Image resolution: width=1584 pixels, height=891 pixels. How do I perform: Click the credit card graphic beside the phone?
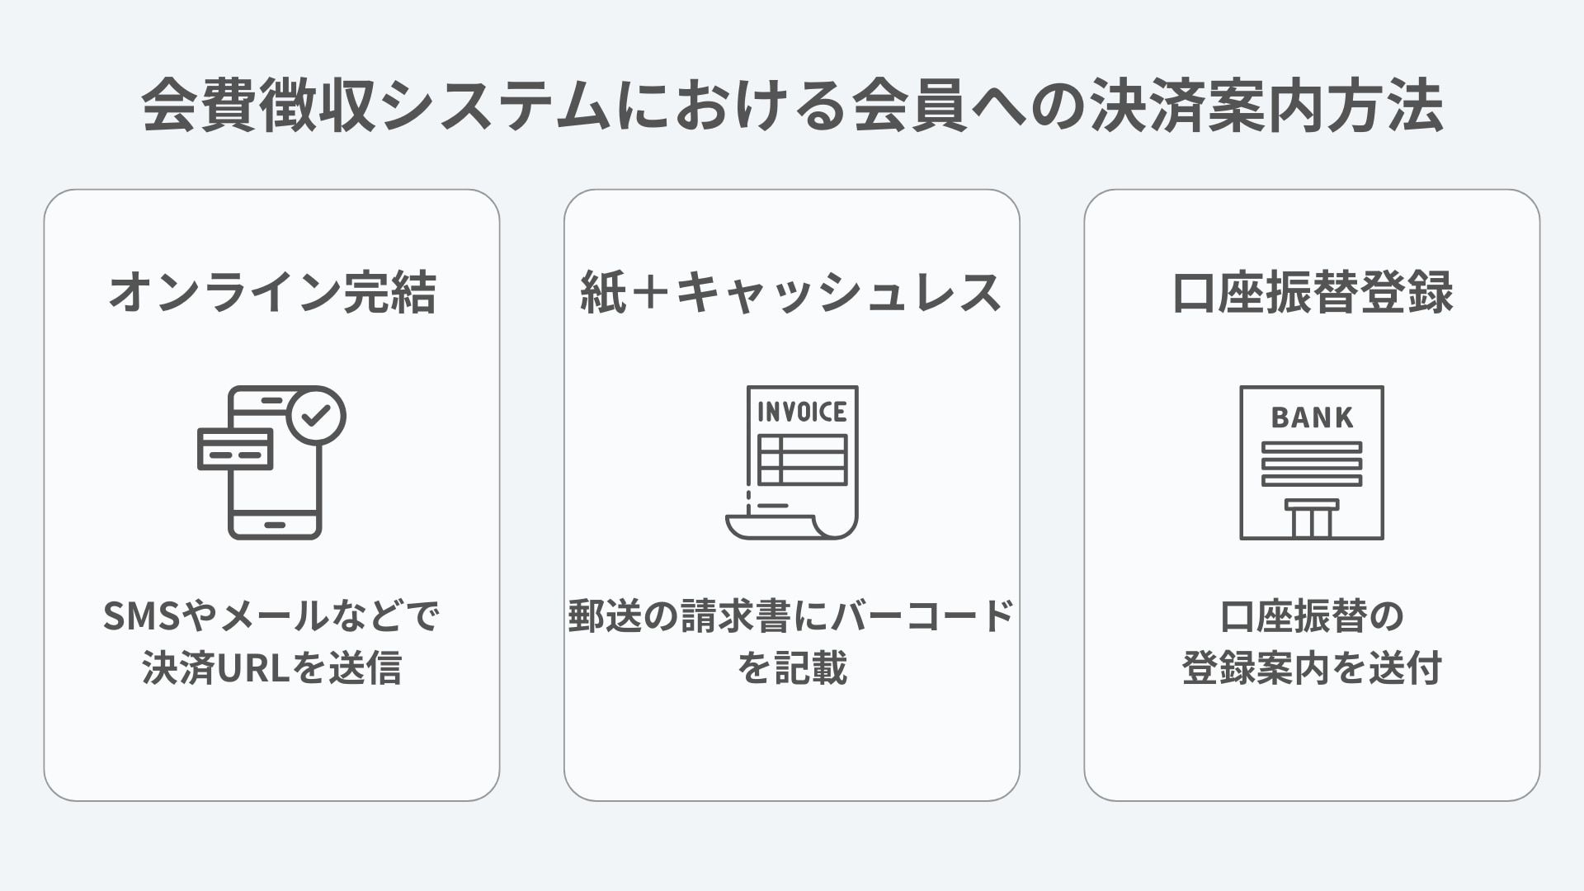(x=235, y=450)
